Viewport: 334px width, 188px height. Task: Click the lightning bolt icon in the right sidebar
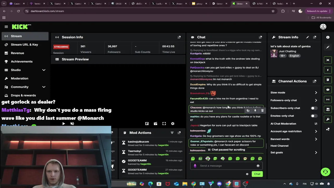[x=328, y=70]
